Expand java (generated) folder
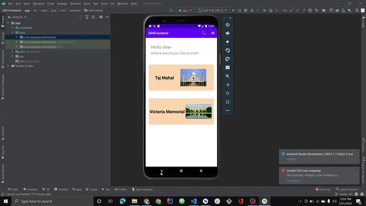366x206 pixels. 12,51
